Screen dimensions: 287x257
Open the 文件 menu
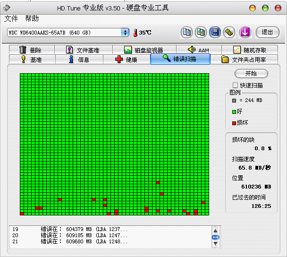click(11, 19)
